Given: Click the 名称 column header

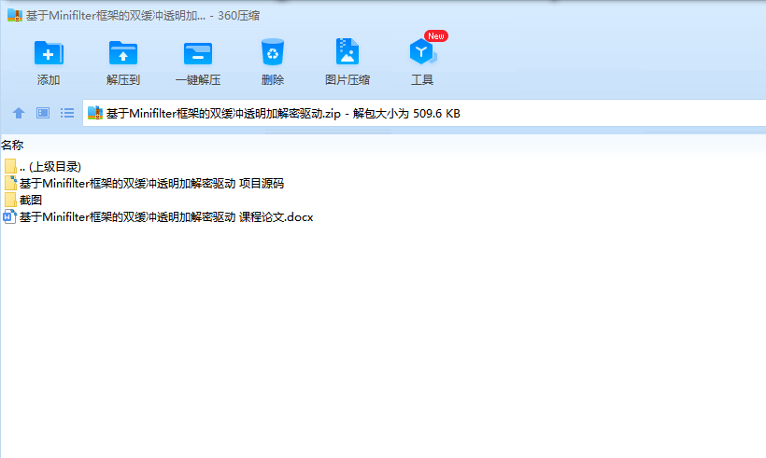Looking at the screenshot, I should coord(12,145).
